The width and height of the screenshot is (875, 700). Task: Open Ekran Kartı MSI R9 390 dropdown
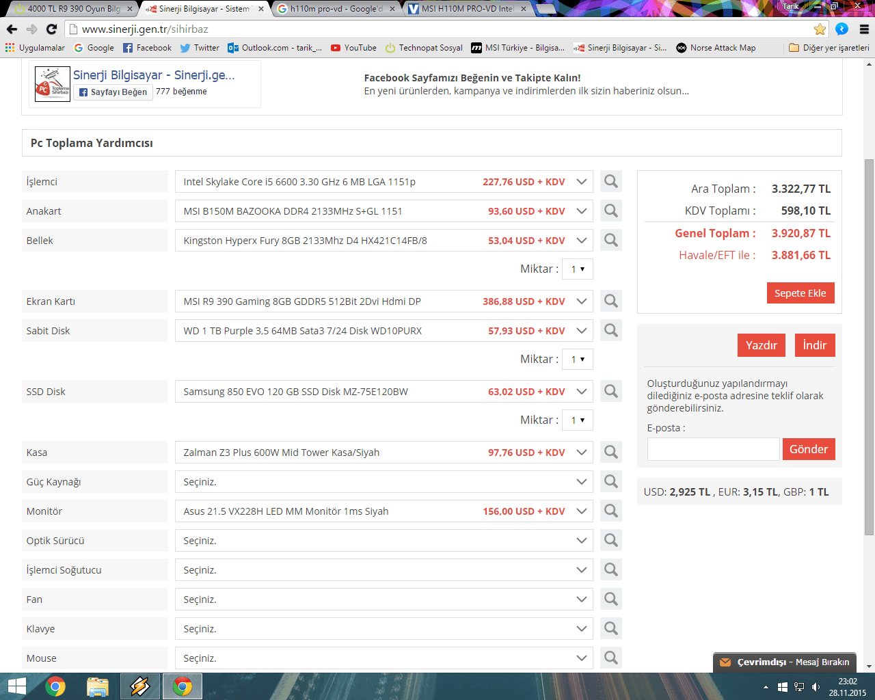384,301
